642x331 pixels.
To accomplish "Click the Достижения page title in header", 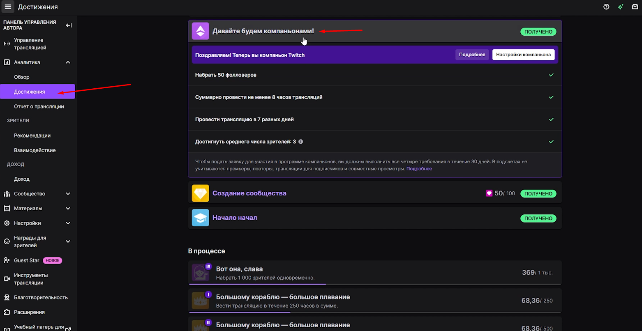I will (38, 7).
